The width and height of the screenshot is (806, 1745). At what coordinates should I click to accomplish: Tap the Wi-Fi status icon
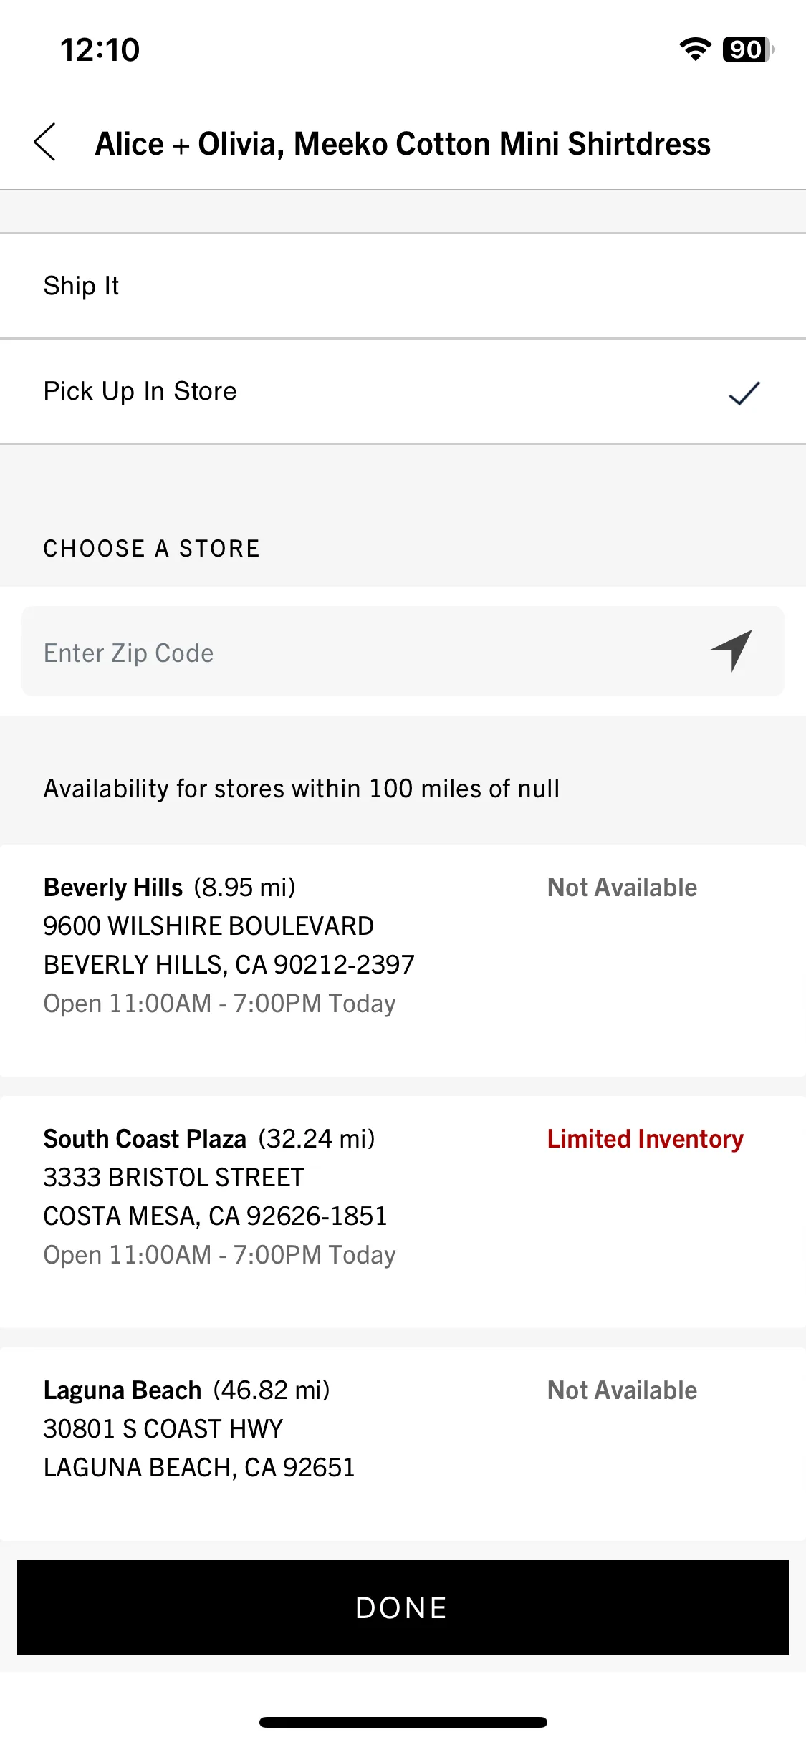point(695,49)
